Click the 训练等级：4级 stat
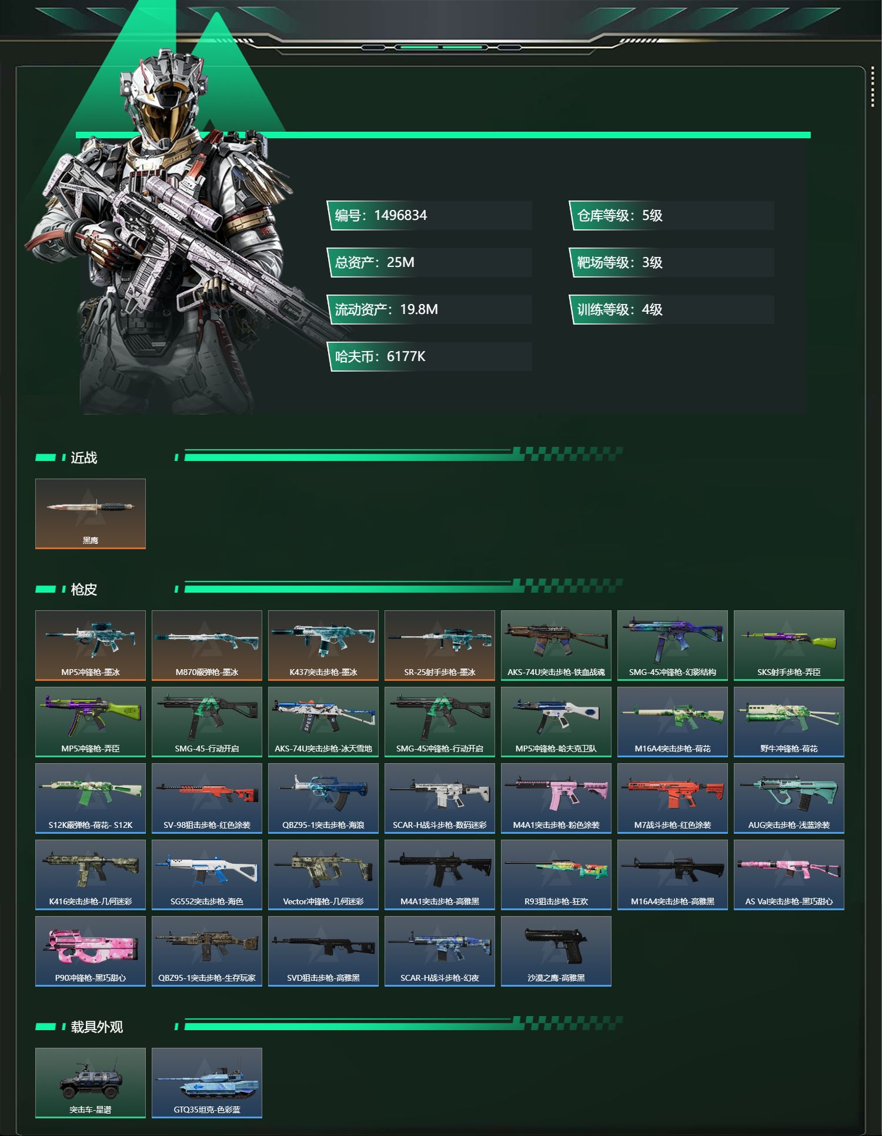This screenshot has width=882, height=1136. 671,309
